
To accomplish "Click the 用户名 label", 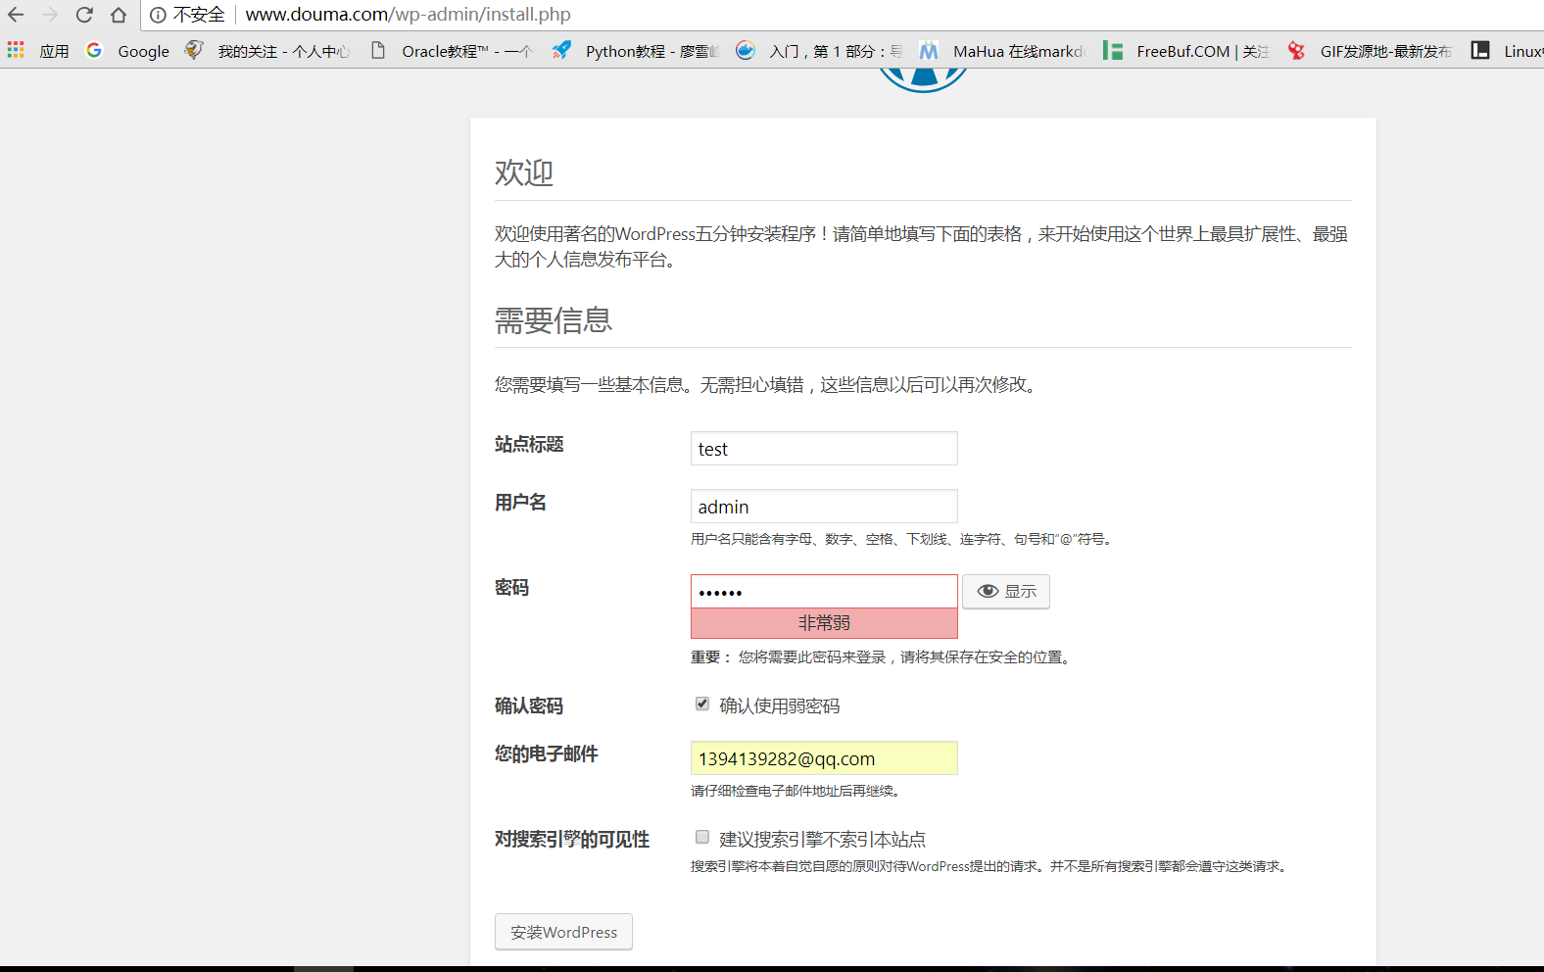I will [520, 503].
